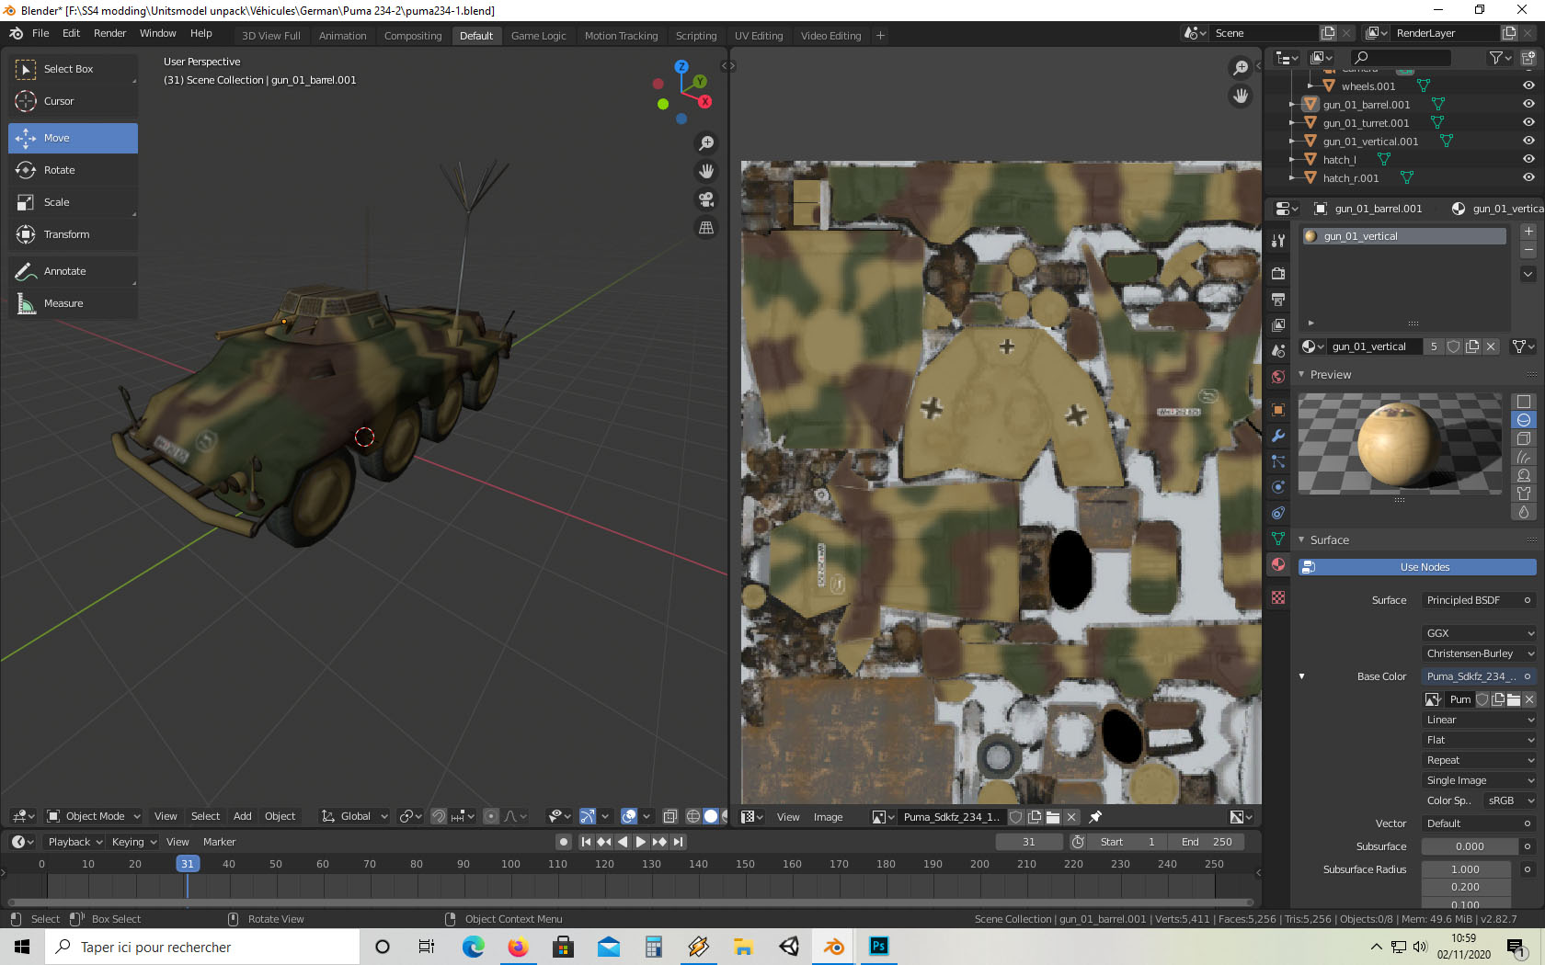Open Repeat extension dropdown
1545x965 pixels.
pyautogui.click(x=1479, y=760)
